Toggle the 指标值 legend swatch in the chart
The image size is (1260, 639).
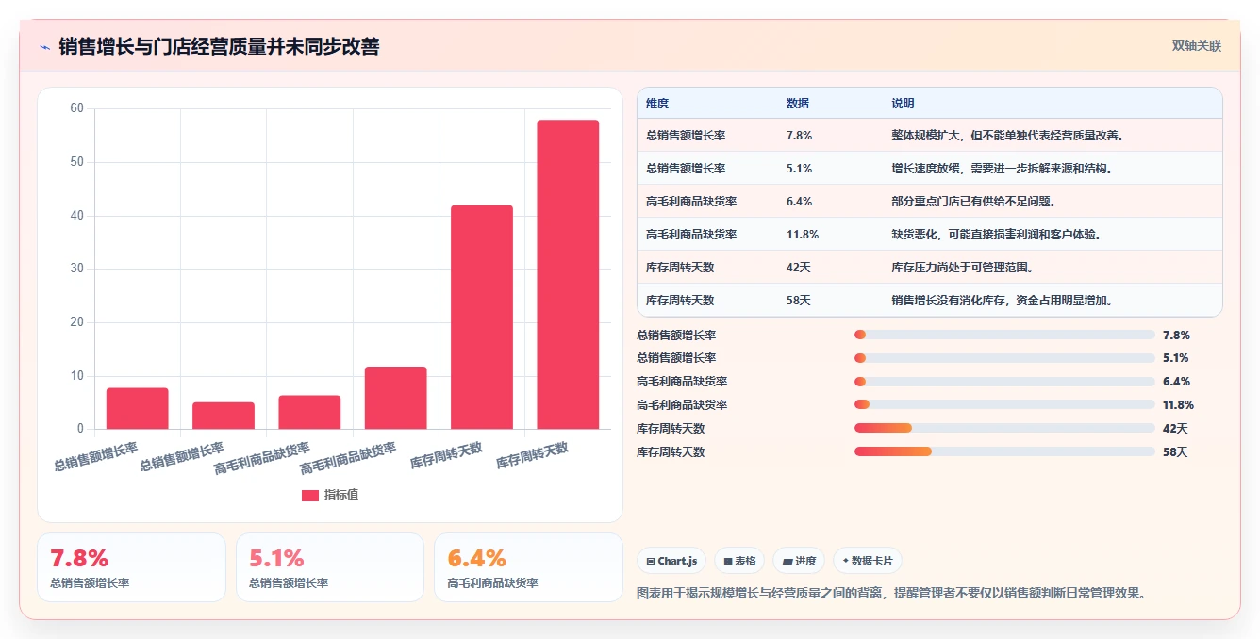[x=310, y=495]
